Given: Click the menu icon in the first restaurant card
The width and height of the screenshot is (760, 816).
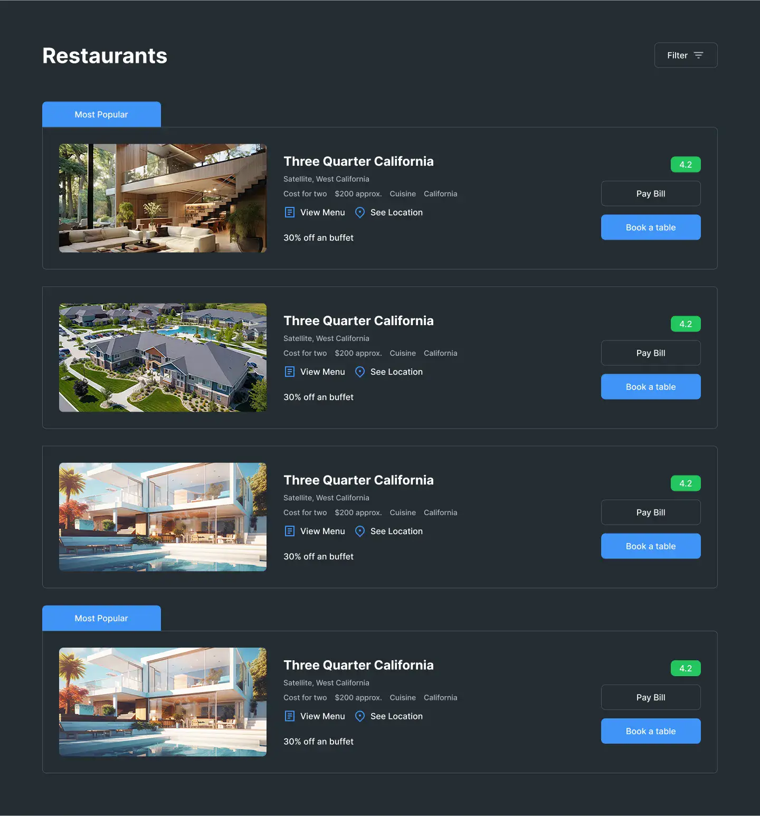Looking at the screenshot, I should pyautogui.click(x=290, y=212).
